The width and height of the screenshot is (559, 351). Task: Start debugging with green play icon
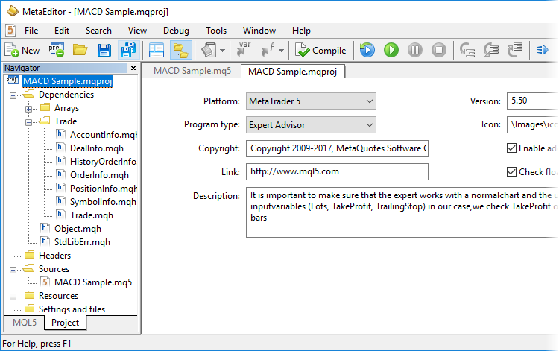[391, 51]
